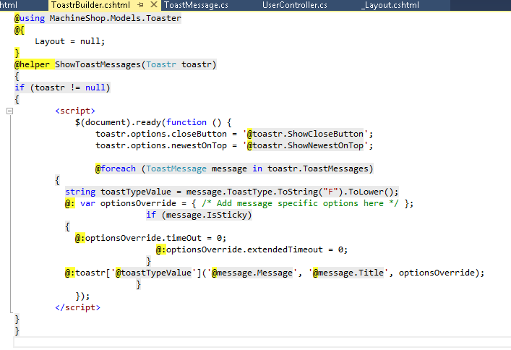511x350 pixels.
Task: Select the ToastrBuilder.cshtml tab
Action: point(90,5)
